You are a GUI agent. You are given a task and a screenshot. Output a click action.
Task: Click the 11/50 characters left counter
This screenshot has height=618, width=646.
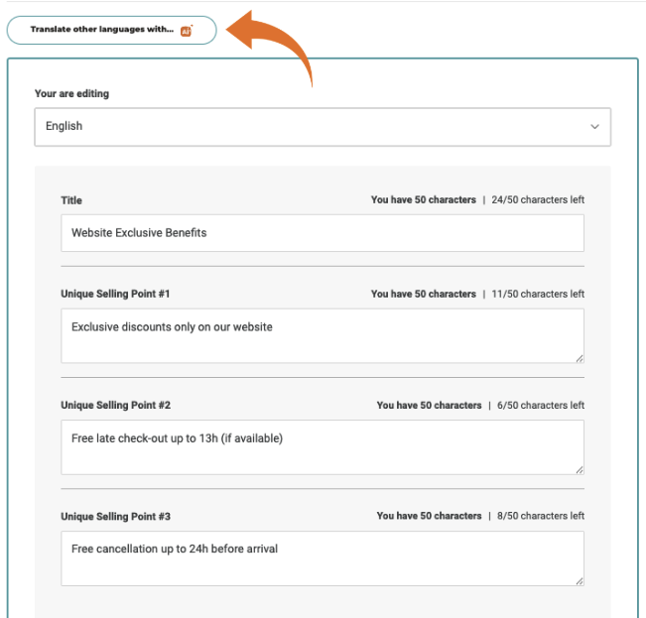pos(538,295)
